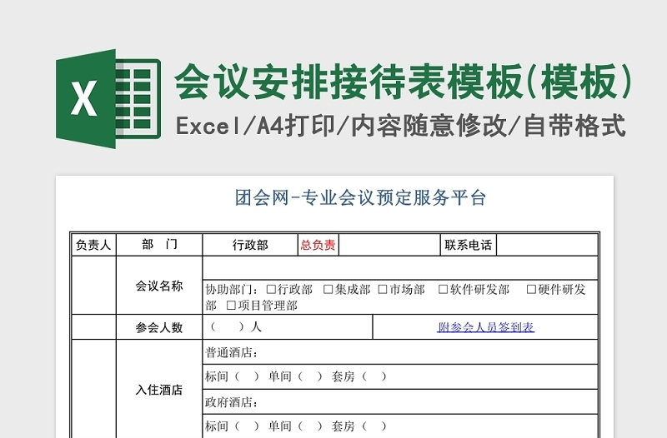
Task: Click the 协助部门 label
Action: 232,290
